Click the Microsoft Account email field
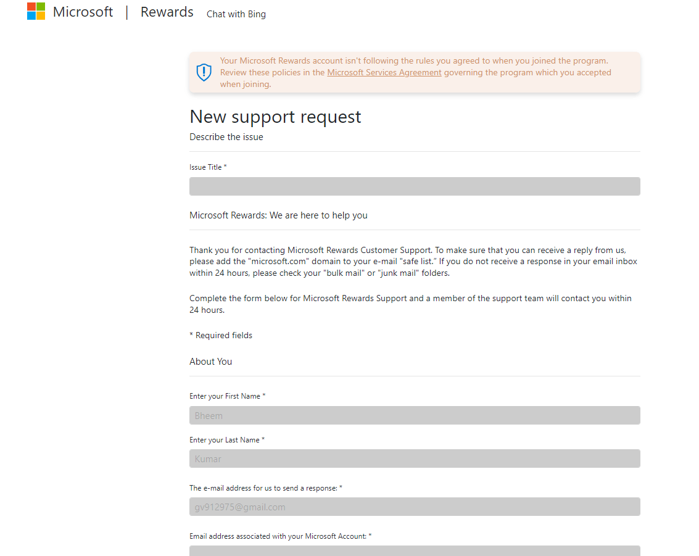 point(415,551)
